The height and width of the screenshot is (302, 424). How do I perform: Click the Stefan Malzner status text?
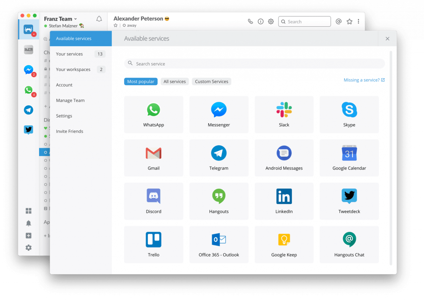pyautogui.click(x=63, y=26)
